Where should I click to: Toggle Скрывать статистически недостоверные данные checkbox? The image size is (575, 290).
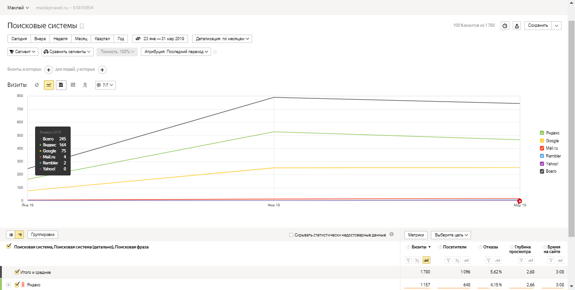(x=291, y=235)
